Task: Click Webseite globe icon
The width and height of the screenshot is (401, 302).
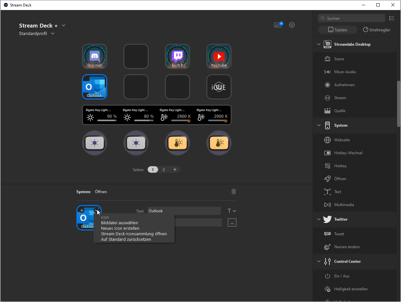Action: (x=327, y=140)
